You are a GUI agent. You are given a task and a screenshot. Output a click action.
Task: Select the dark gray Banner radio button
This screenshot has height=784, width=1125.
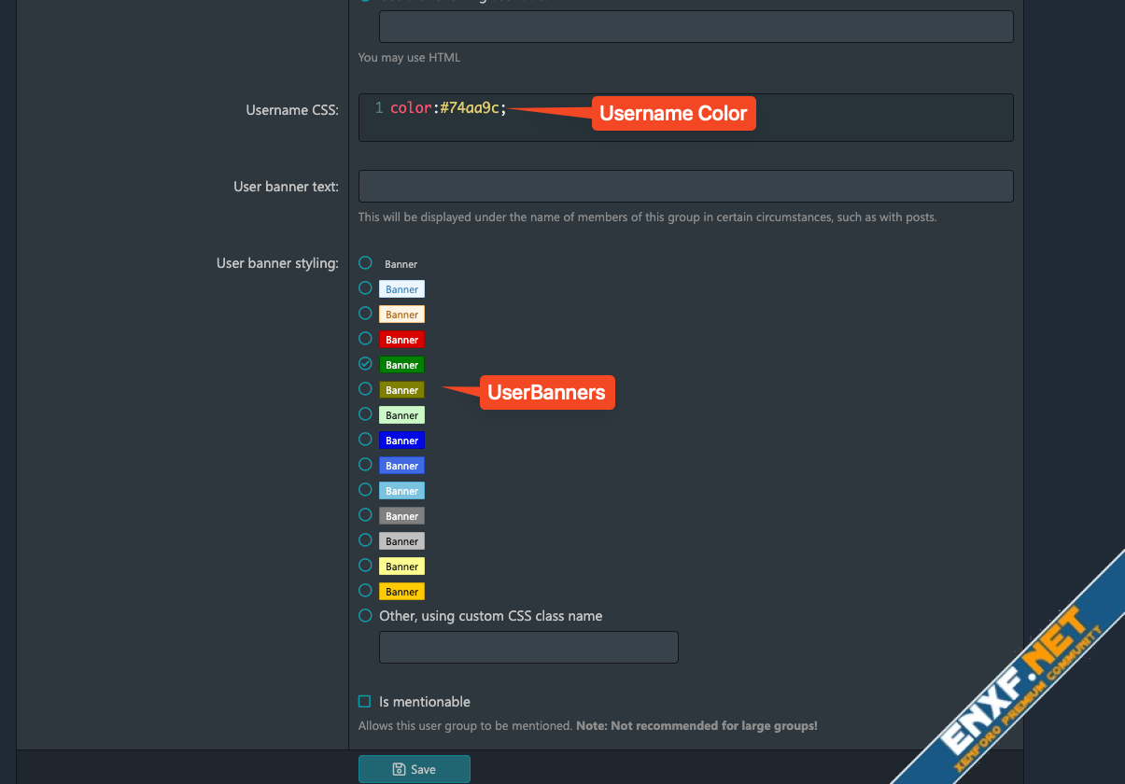click(365, 515)
